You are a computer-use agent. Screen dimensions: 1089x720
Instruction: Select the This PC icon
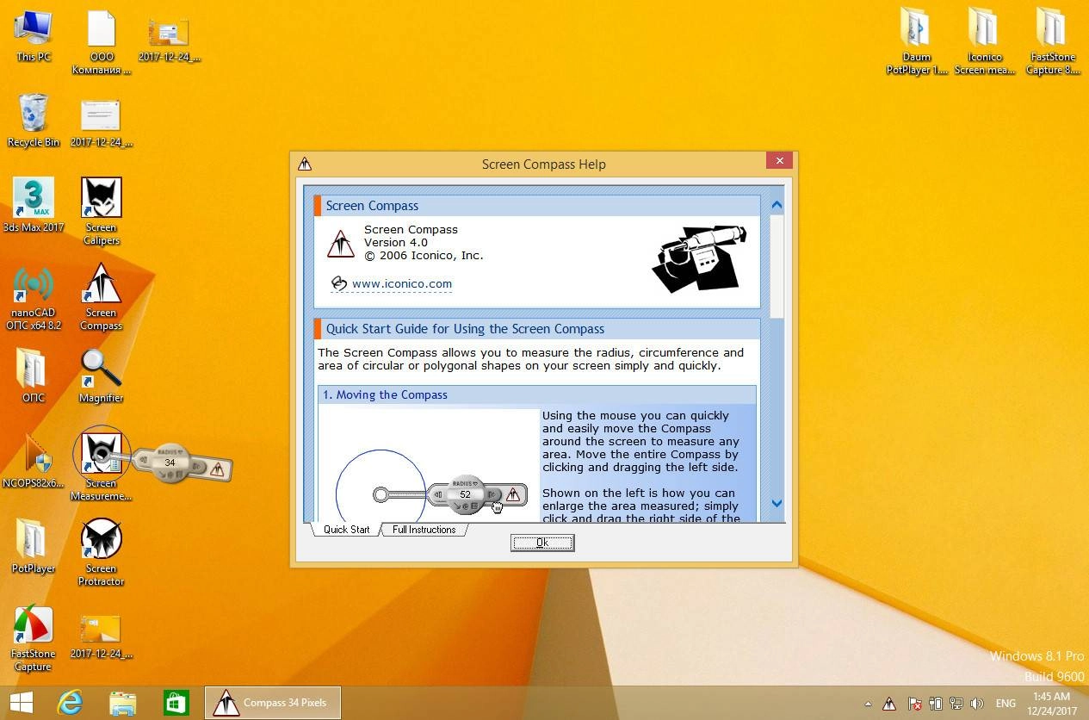[33, 36]
